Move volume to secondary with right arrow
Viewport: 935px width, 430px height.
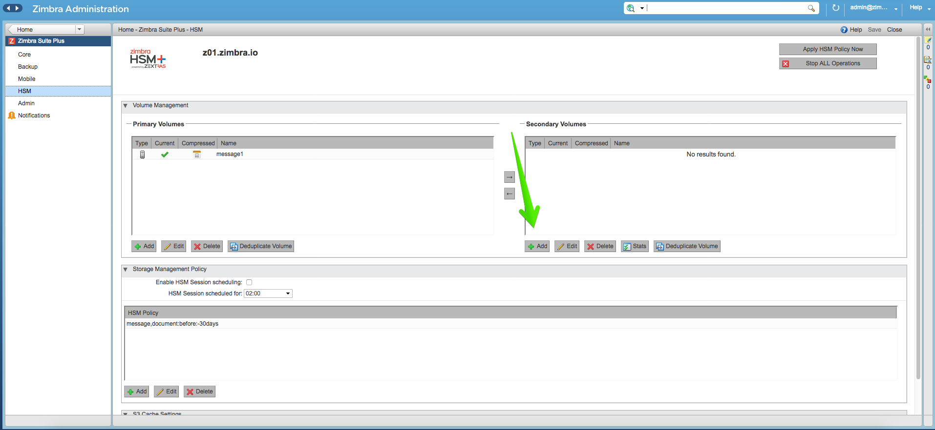tap(510, 177)
